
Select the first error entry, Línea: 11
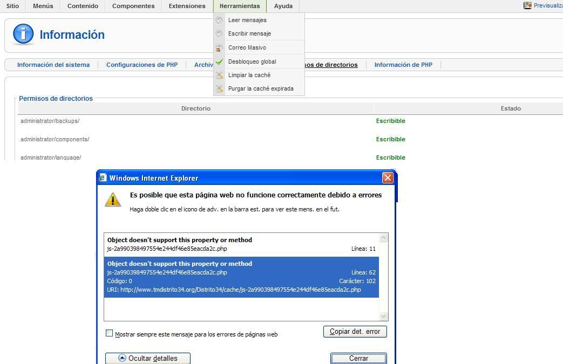(x=241, y=245)
